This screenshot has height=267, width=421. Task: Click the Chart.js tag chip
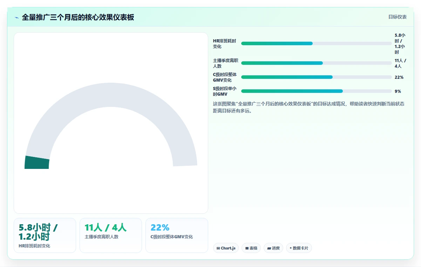pos(226,248)
